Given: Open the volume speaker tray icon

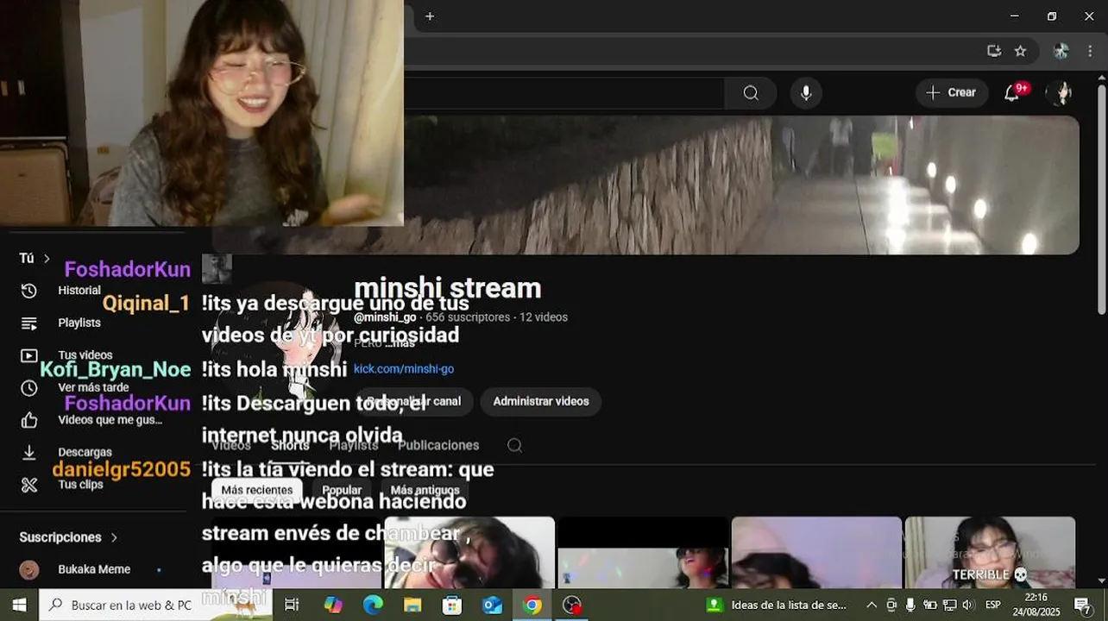Looking at the screenshot, I should click(x=966, y=605).
